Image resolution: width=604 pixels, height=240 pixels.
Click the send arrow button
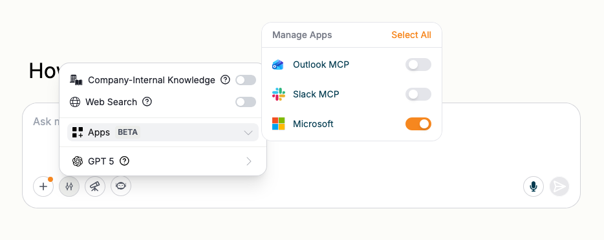point(559,186)
